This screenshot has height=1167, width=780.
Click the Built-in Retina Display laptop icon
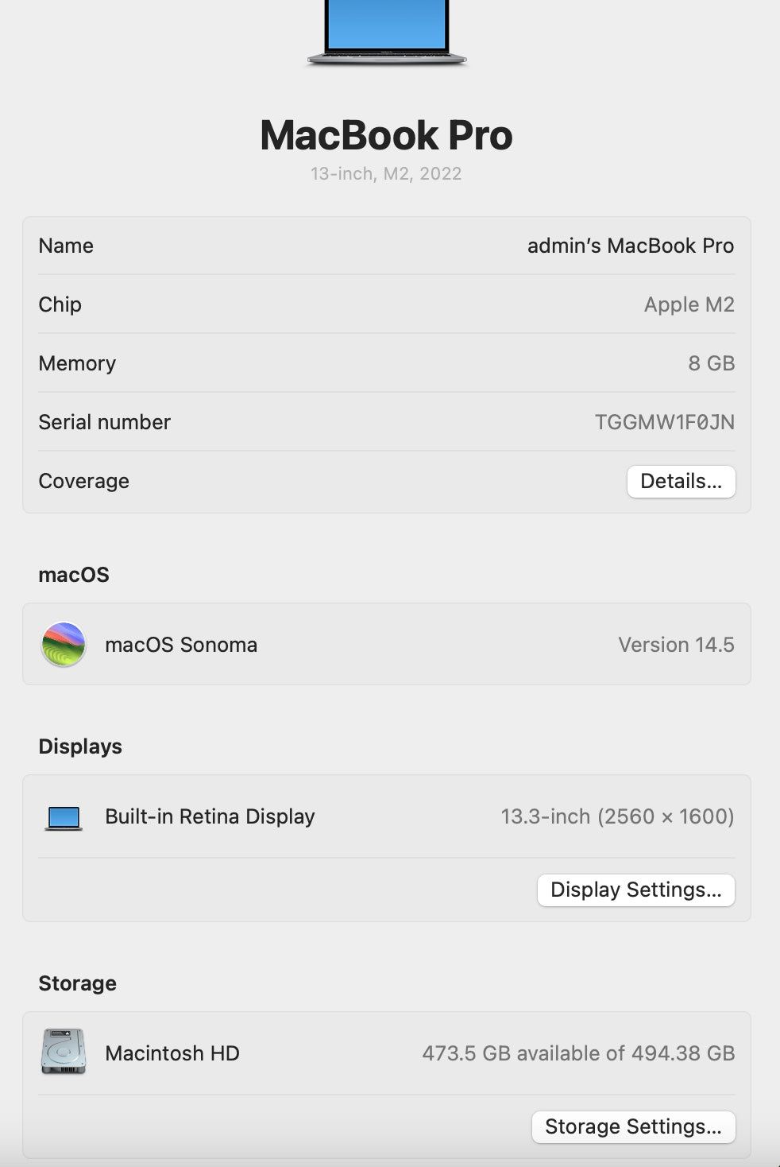click(64, 818)
